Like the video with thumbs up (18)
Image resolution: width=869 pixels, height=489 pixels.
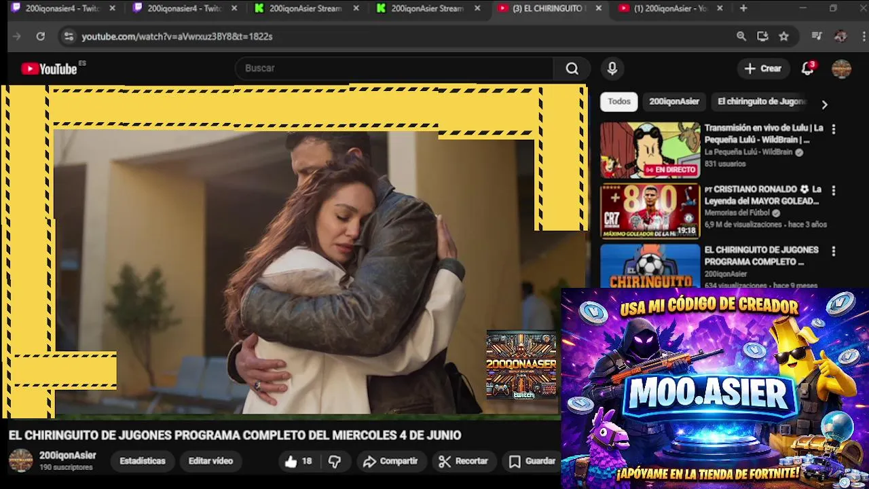click(299, 462)
